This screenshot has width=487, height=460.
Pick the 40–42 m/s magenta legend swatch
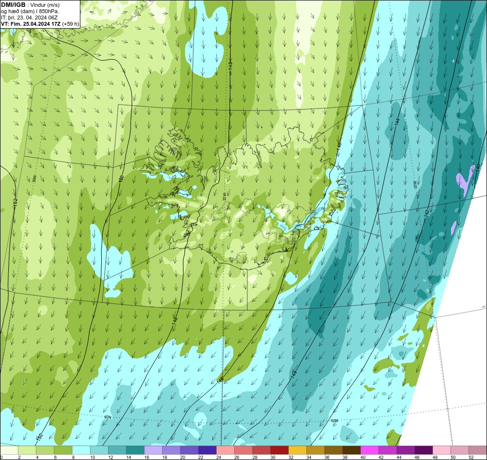pyautogui.click(x=370, y=450)
